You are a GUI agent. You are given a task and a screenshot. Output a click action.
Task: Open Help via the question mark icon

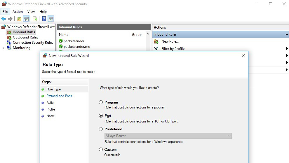44,19
